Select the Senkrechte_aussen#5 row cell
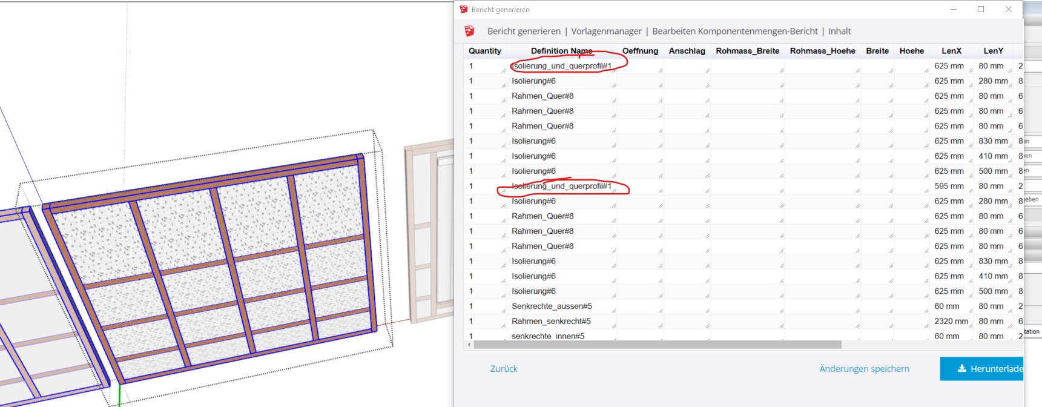Viewport: 1042px width, 407px height. coord(552,306)
